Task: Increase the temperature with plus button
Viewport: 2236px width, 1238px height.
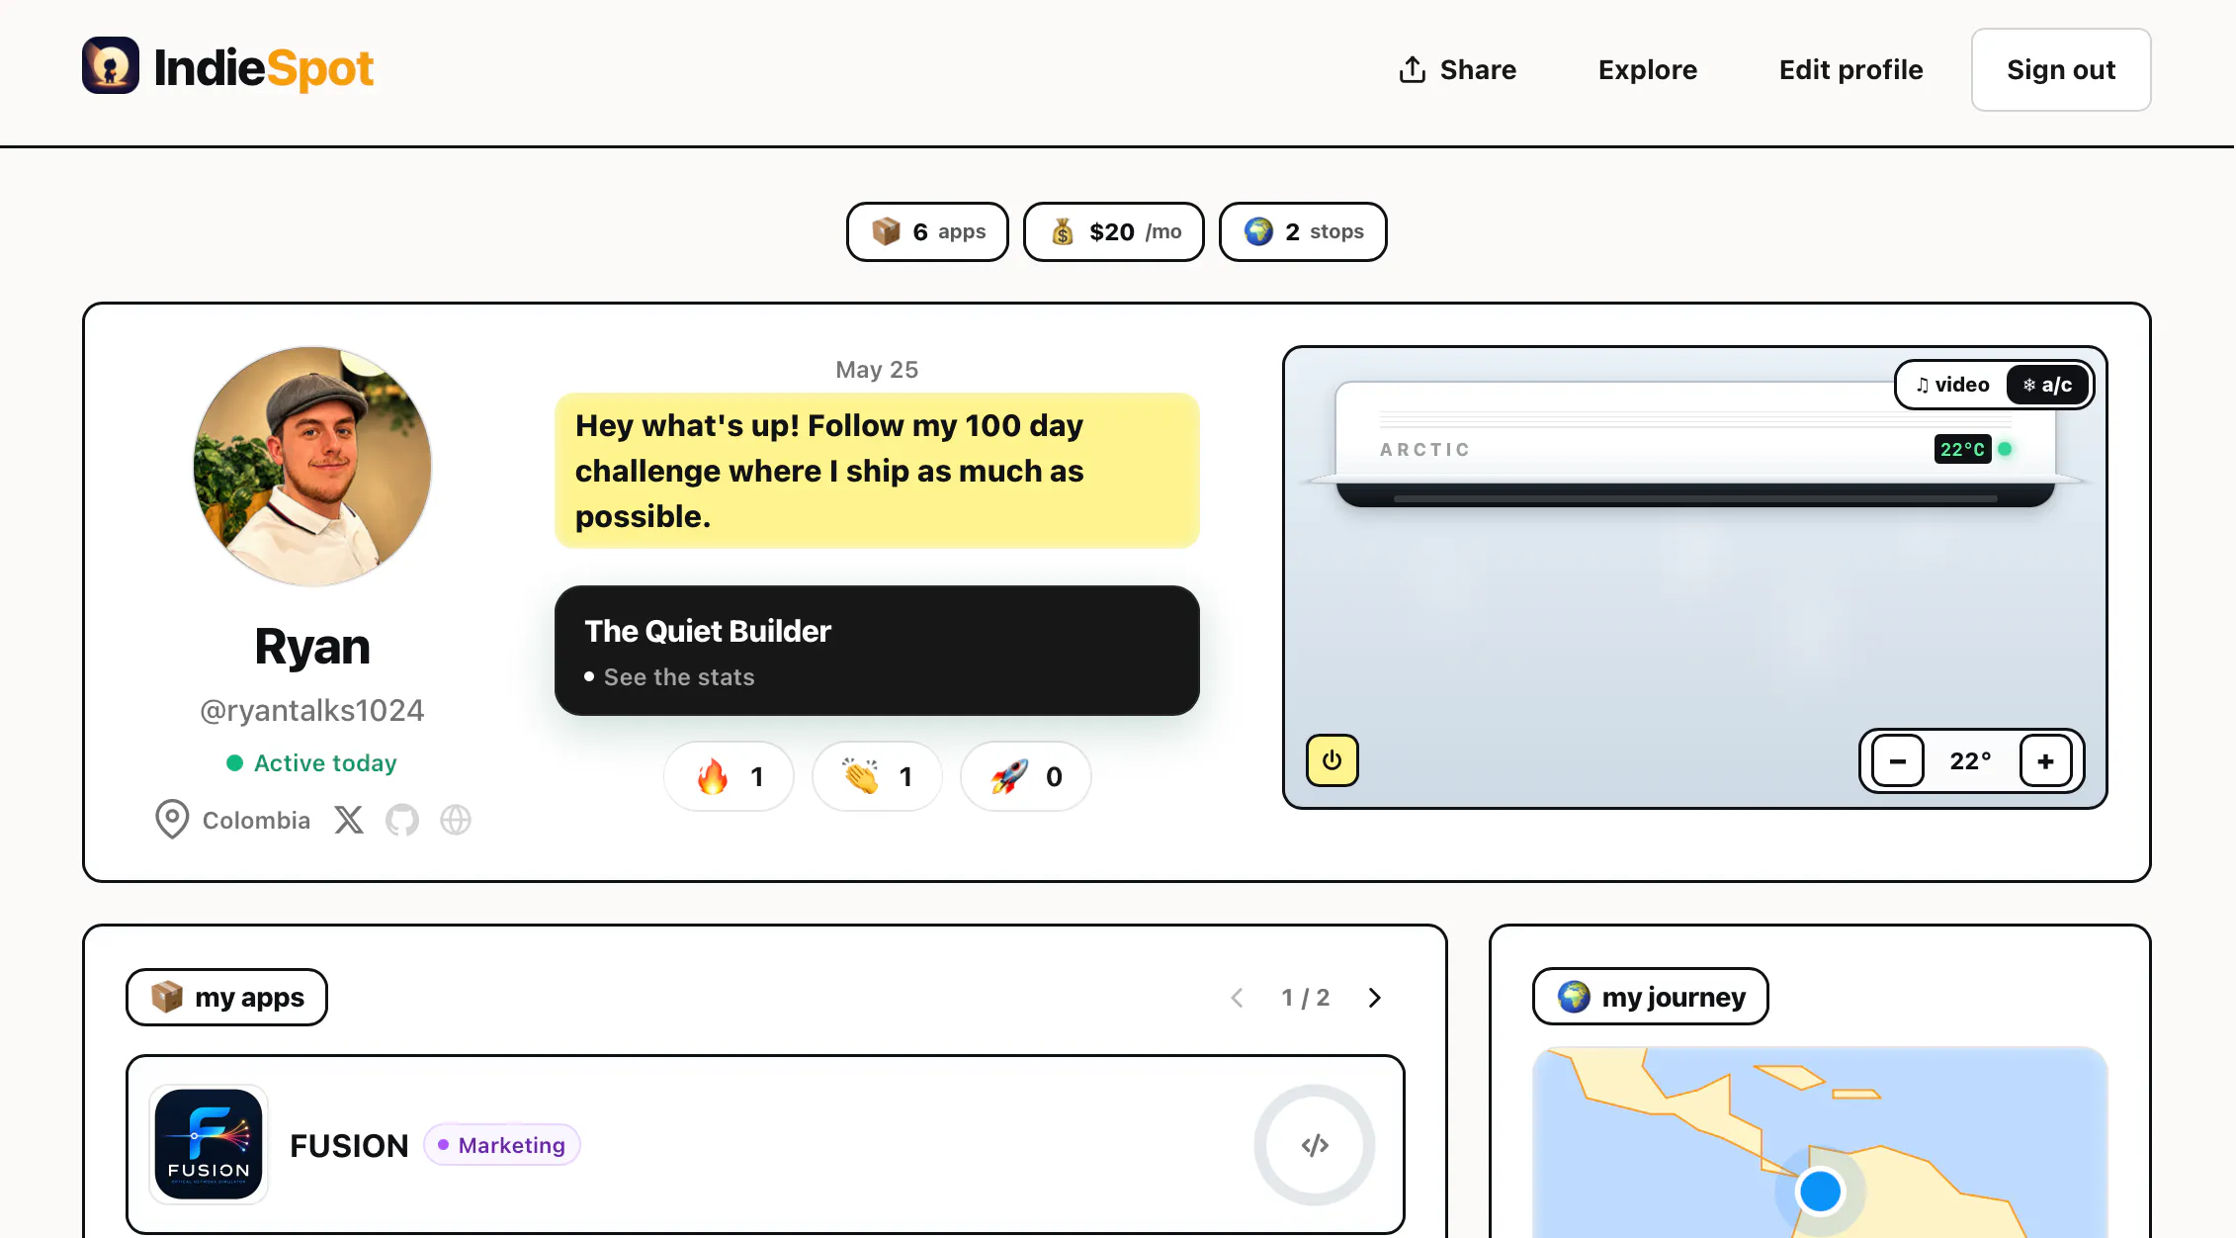Action: point(2045,760)
